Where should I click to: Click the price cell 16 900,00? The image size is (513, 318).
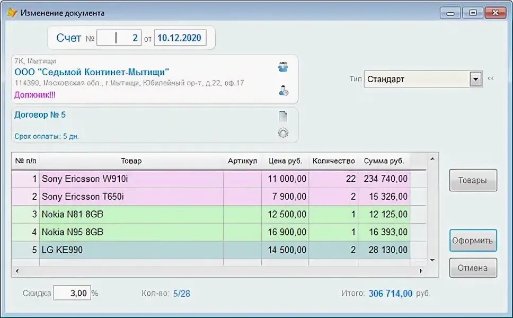click(x=285, y=232)
